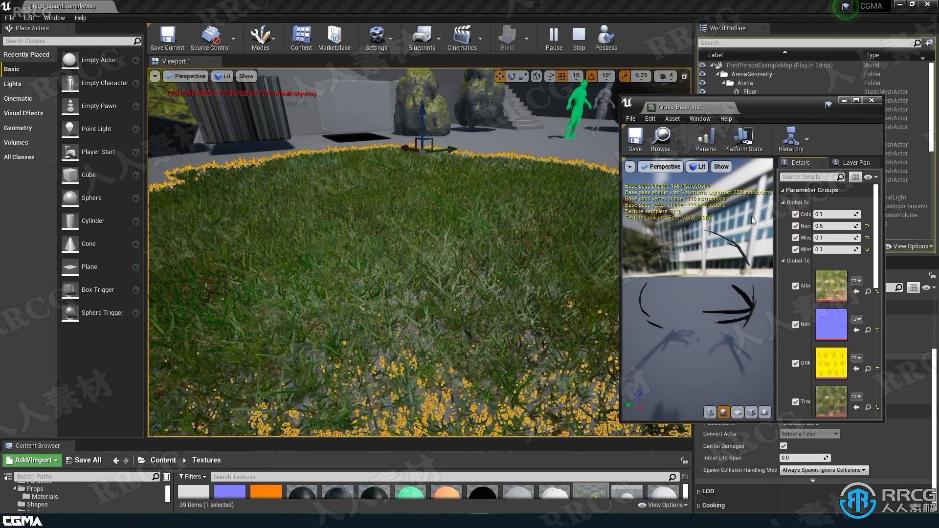Image resolution: width=939 pixels, height=528 pixels.
Task: Open the Filters dropdown in Content Browser
Action: [x=193, y=477]
